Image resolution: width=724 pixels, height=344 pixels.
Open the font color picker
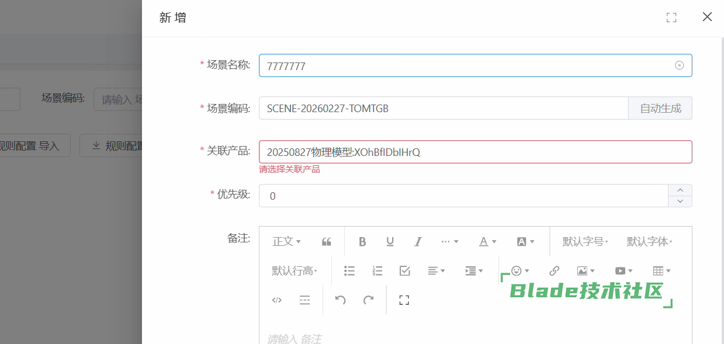point(487,241)
